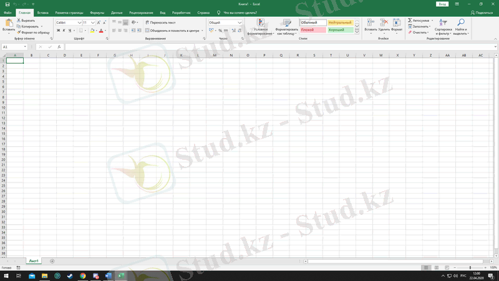Open Общий number format dropdown
The image size is (499, 281).
coord(240,22)
